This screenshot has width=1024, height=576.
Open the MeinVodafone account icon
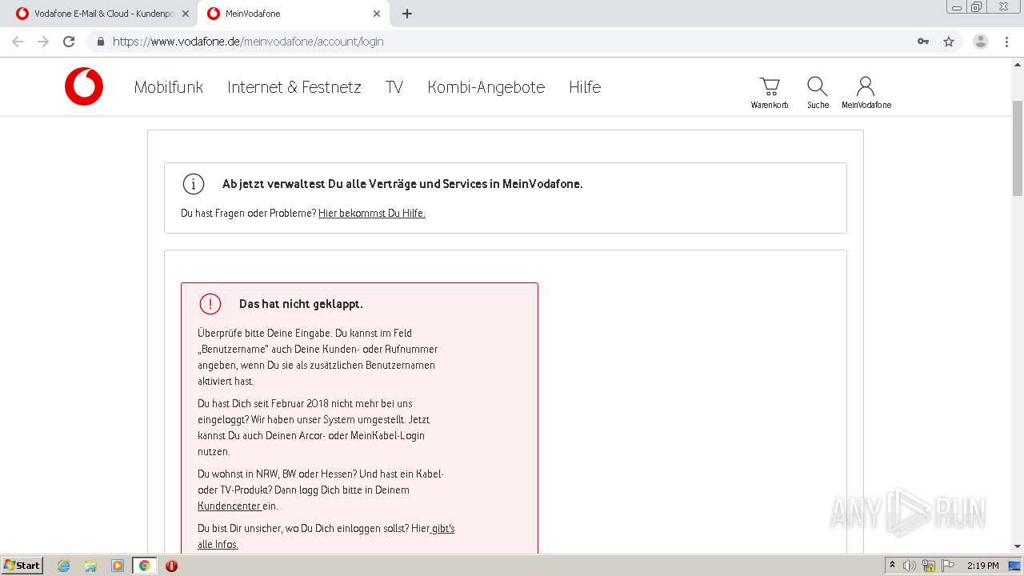(x=866, y=93)
